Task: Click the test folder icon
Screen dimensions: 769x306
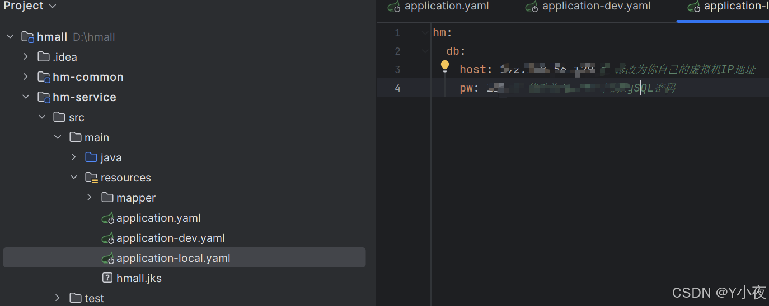Action: (75, 298)
